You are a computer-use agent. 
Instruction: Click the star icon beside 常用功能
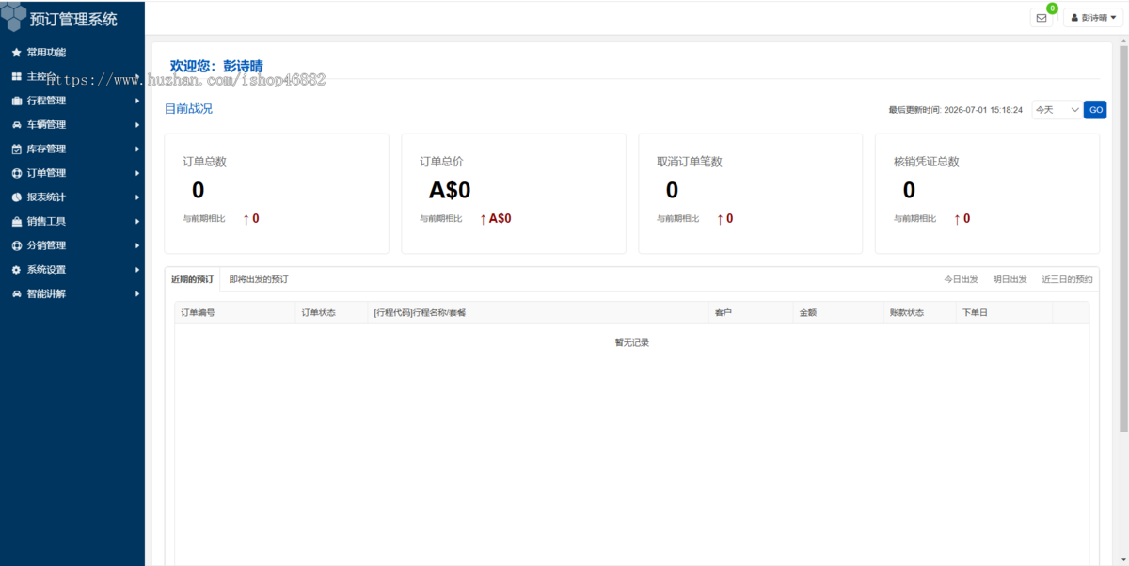(16, 53)
